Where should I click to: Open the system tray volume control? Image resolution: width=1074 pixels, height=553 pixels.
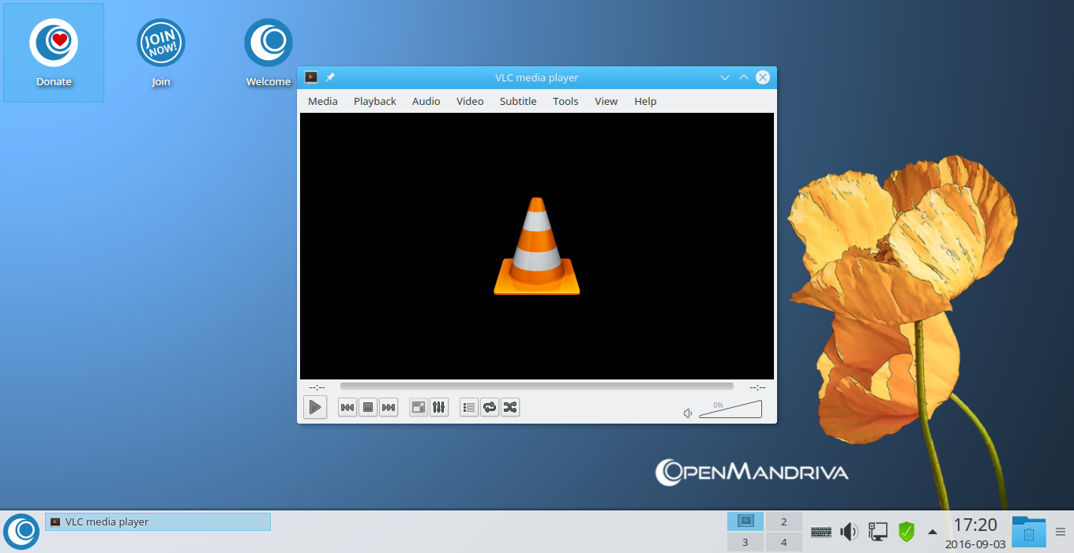[850, 532]
